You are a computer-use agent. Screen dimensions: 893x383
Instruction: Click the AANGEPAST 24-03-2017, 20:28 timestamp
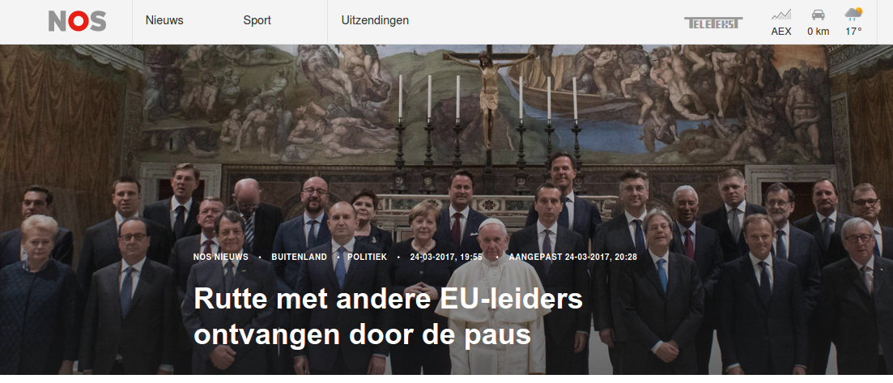pyautogui.click(x=572, y=257)
